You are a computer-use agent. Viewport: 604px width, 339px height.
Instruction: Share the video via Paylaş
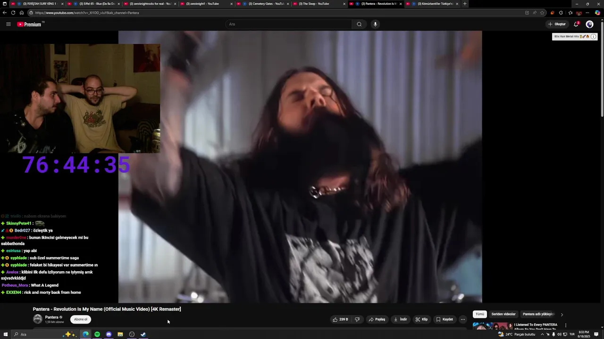click(x=377, y=319)
